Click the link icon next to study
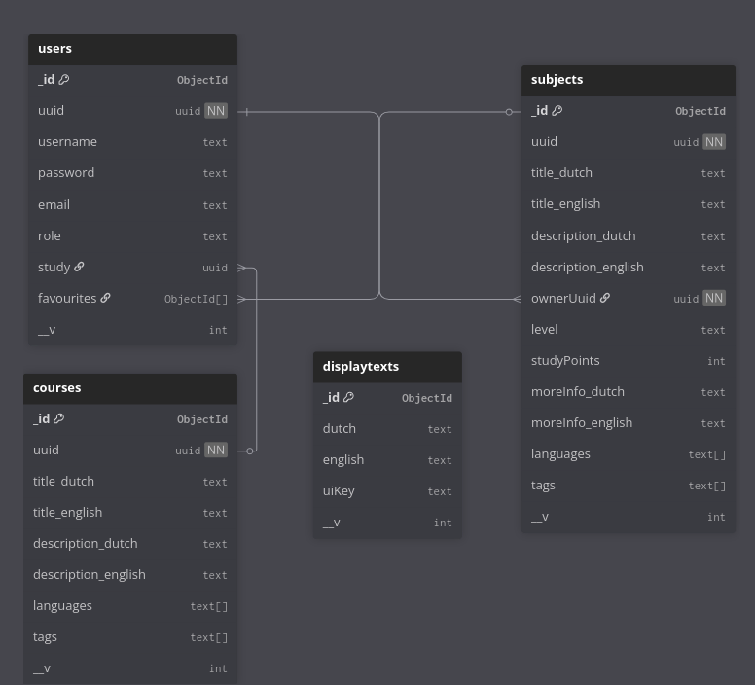The image size is (755, 685). click(80, 267)
